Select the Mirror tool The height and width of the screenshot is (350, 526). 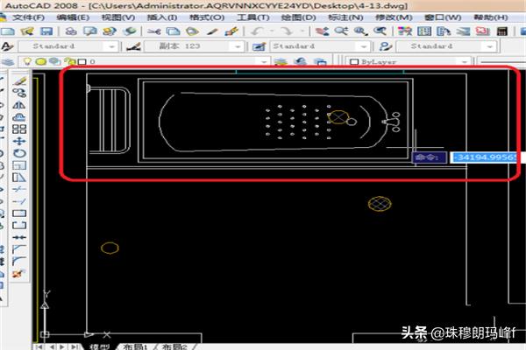pyautogui.click(x=21, y=104)
